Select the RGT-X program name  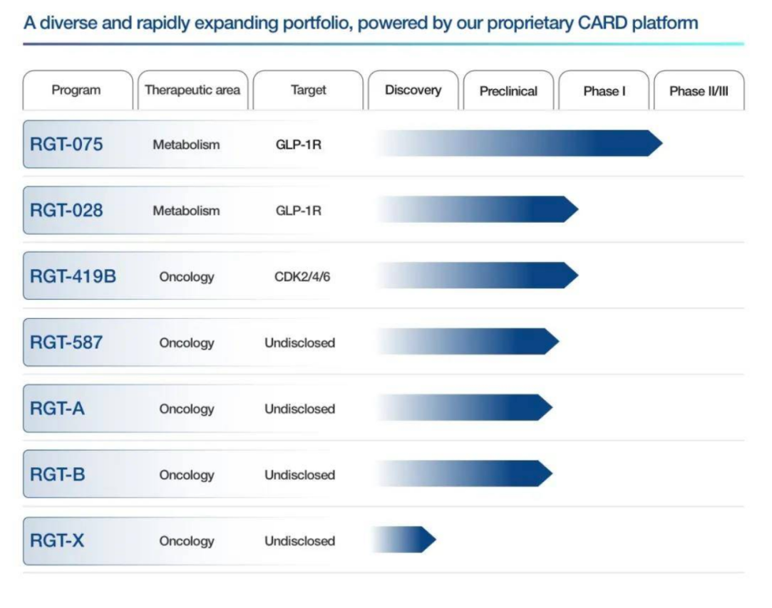coord(57,541)
